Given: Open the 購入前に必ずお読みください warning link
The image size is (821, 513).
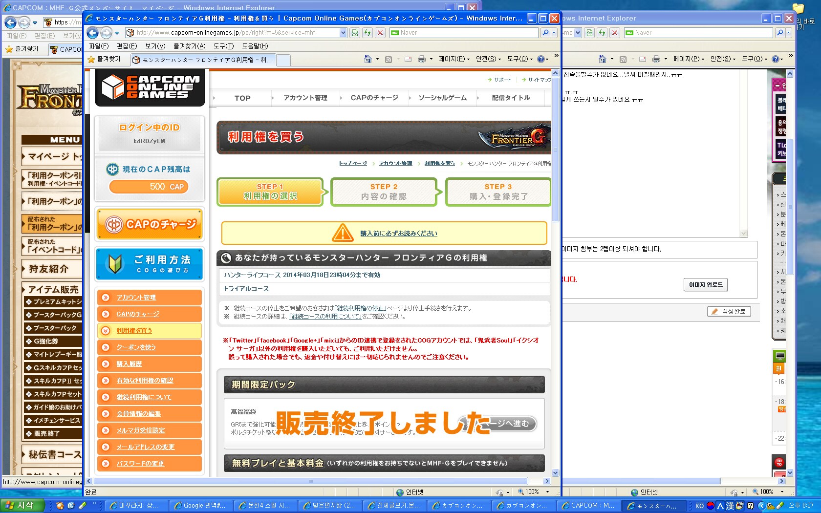Looking at the screenshot, I should point(399,234).
